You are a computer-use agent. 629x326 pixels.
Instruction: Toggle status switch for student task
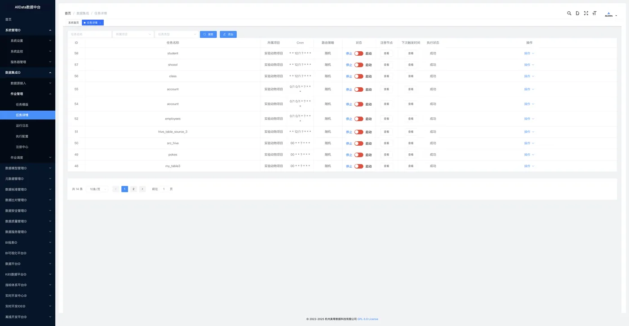click(x=359, y=54)
